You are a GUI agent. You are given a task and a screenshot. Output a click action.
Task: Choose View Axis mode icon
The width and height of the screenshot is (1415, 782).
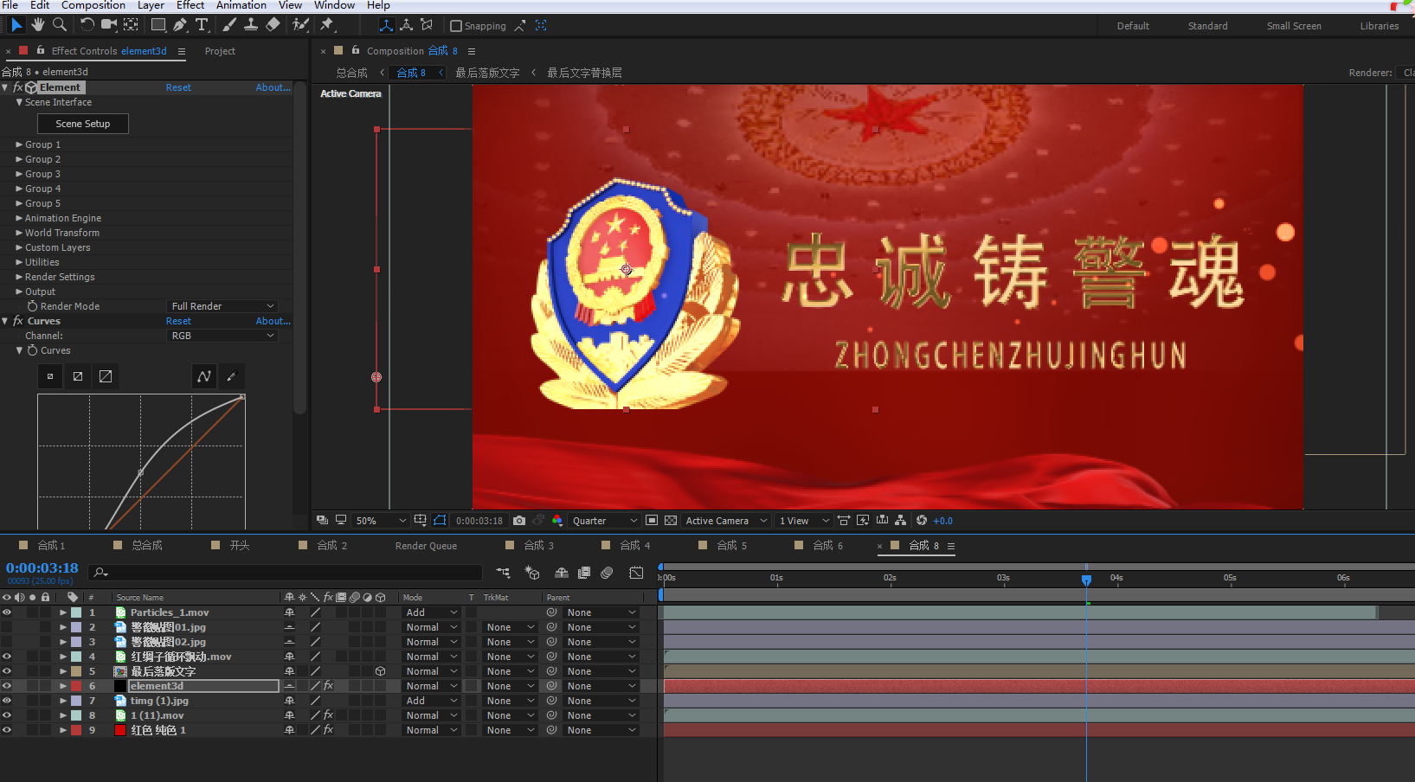coord(427,25)
